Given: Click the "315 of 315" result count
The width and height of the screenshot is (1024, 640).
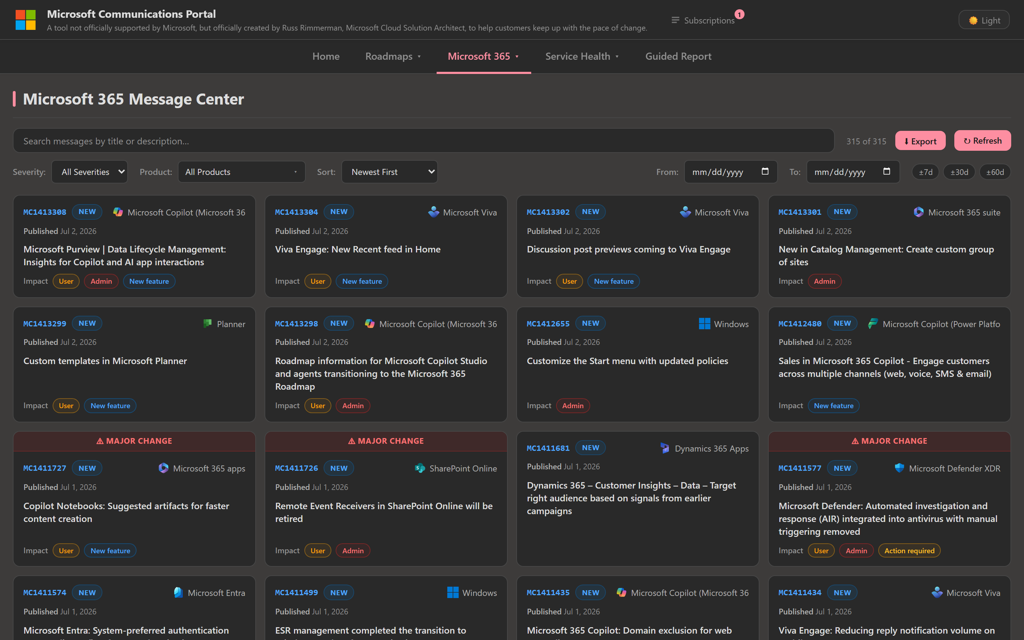Looking at the screenshot, I should [x=866, y=142].
